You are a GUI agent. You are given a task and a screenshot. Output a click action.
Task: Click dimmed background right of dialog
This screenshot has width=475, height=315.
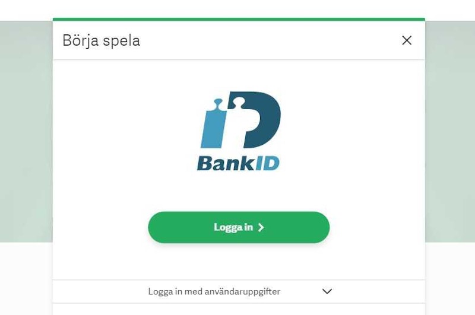click(450, 132)
